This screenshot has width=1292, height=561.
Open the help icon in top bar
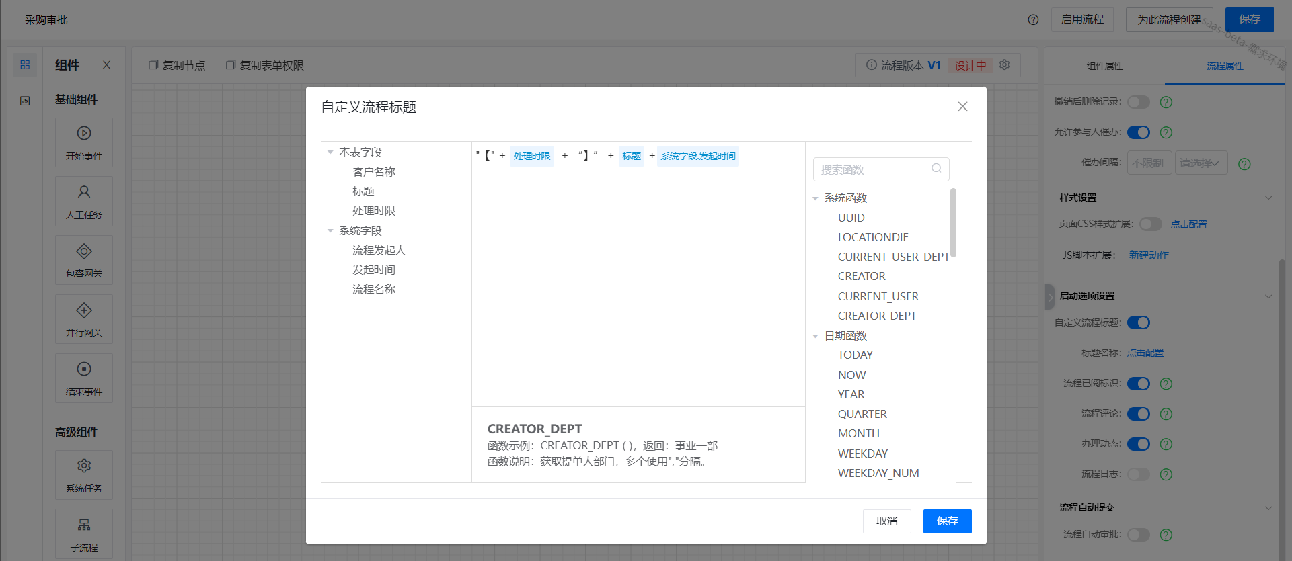click(x=1033, y=19)
